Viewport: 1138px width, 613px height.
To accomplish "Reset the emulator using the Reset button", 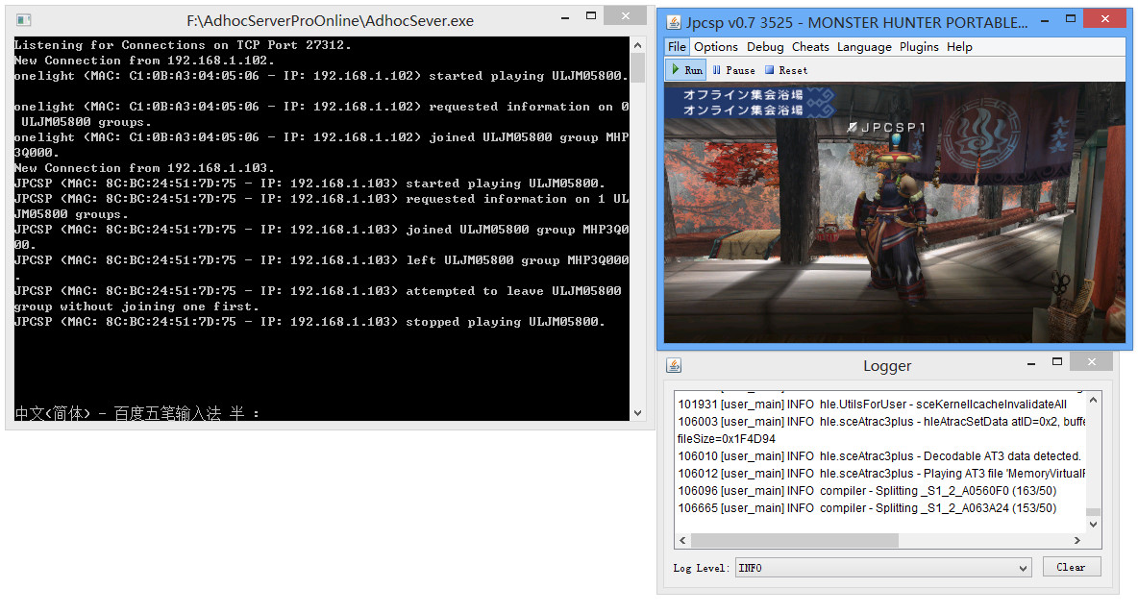I will 786,70.
